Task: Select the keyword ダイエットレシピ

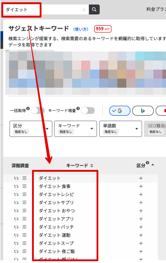Action: click(56, 194)
